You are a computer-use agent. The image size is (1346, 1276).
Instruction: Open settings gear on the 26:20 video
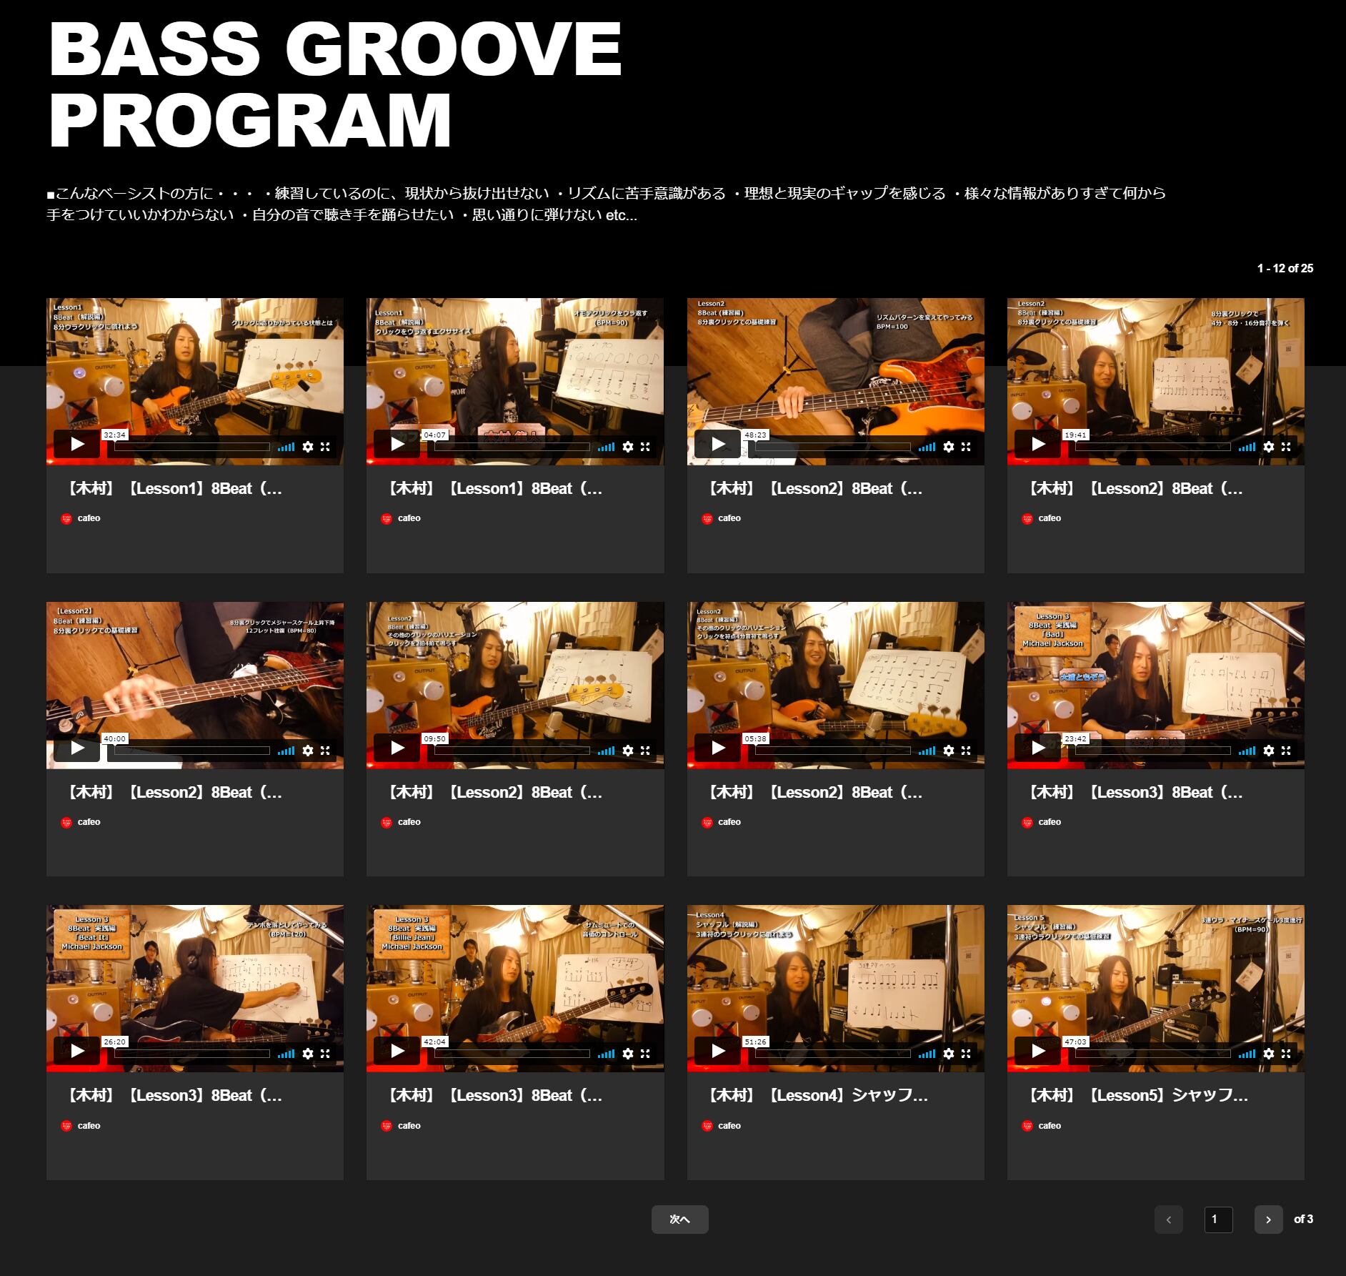[x=308, y=1054]
